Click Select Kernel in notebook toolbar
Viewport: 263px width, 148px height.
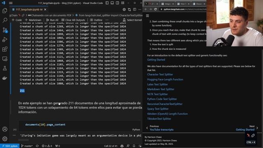click(x=132, y=20)
